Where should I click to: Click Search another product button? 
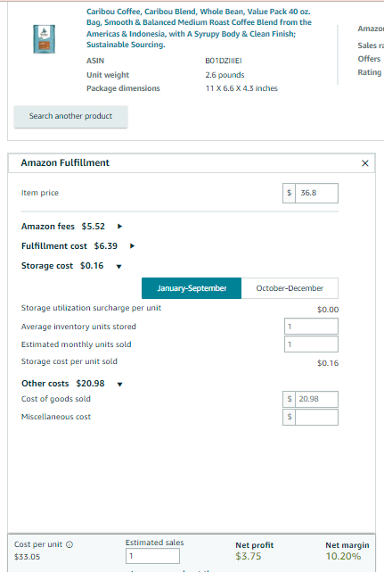(70, 116)
